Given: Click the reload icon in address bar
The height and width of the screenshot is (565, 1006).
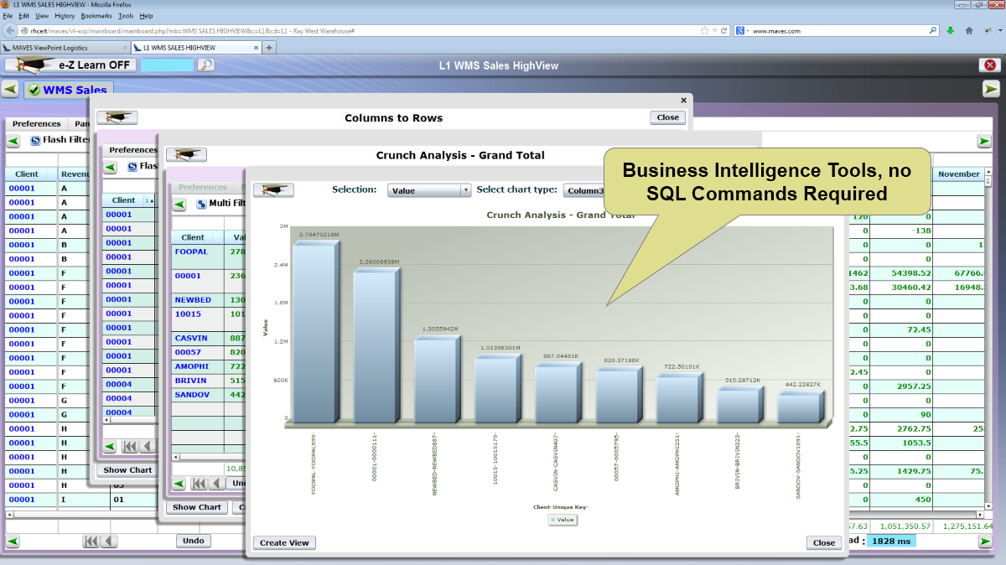Looking at the screenshot, I should point(724,31).
